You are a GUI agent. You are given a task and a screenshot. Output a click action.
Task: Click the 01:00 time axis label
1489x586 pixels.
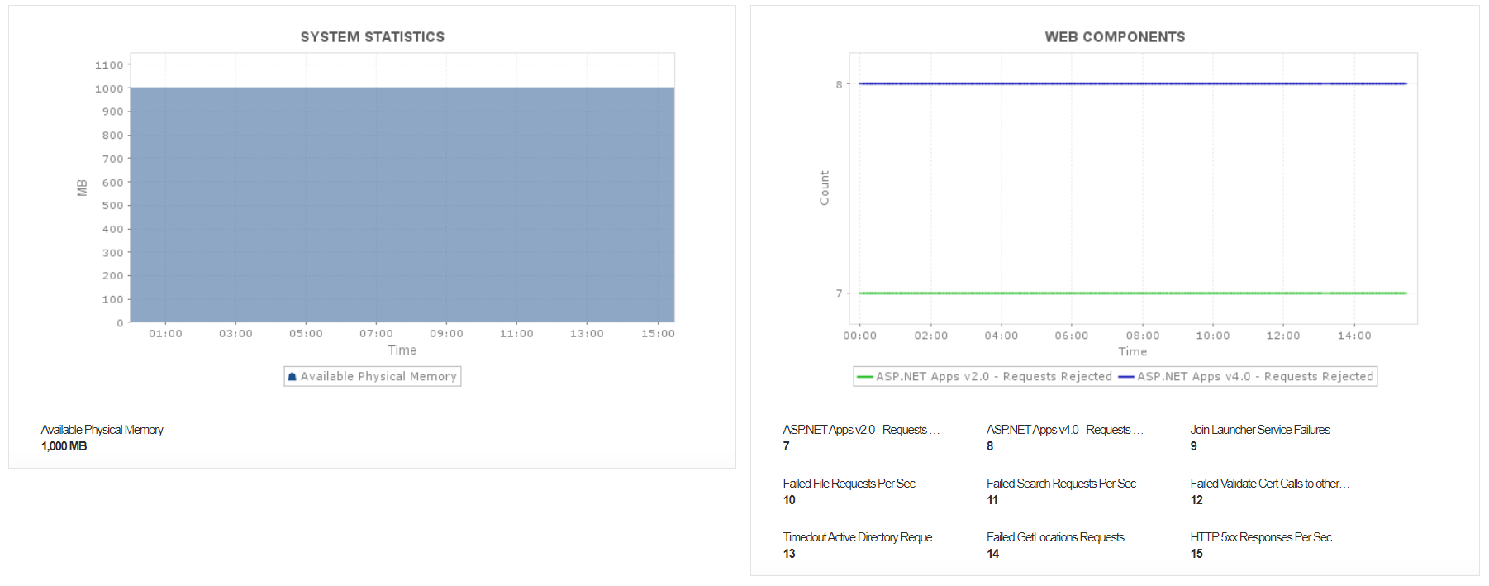pyautogui.click(x=165, y=334)
